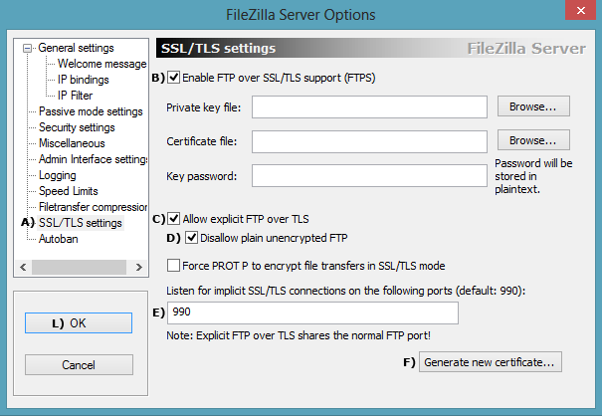
Task: Open Filetransfer compression settings
Action: [93, 207]
